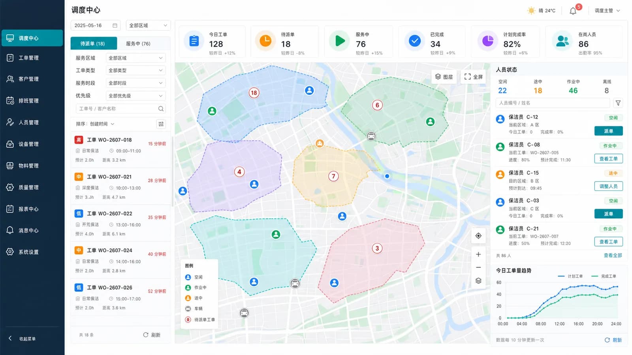Open 工单管理 in the sidebar
This screenshot has height=355, width=632.
[x=32, y=58]
